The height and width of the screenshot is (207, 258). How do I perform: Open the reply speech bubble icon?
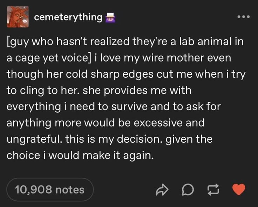(x=188, y=190)
